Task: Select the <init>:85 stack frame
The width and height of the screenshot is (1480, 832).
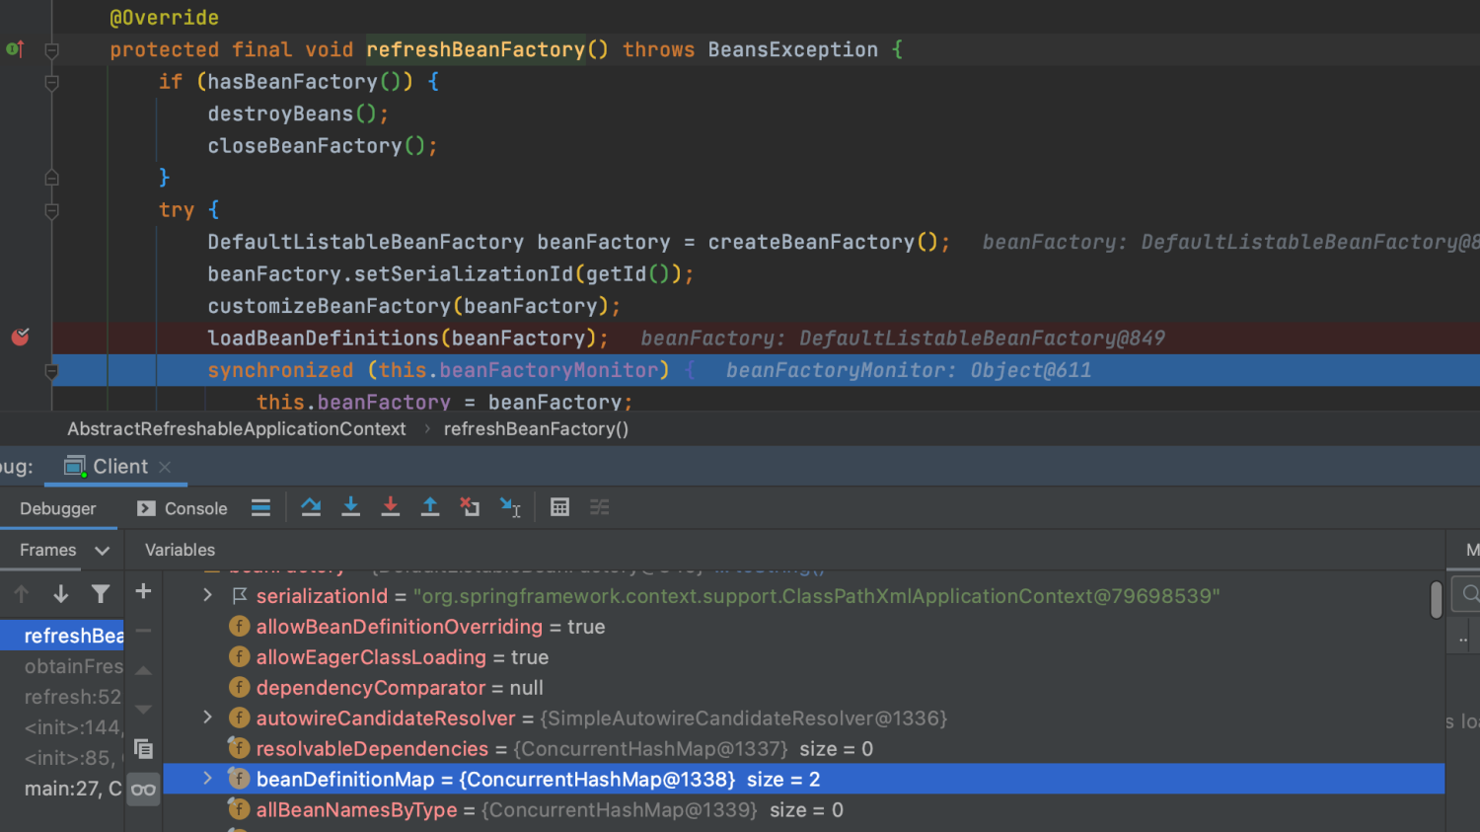Action: tap(62, 758)
